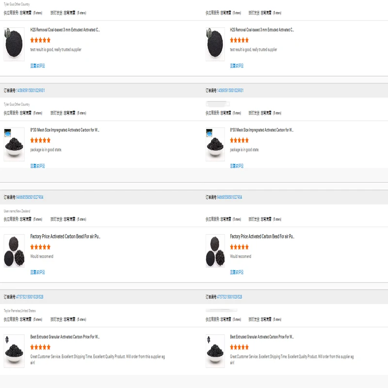Viewport: 388px width, 388px height.
Task: Open right '8*30 Mesh Size Impregnated' product title
Action: (x=262, y=130)
